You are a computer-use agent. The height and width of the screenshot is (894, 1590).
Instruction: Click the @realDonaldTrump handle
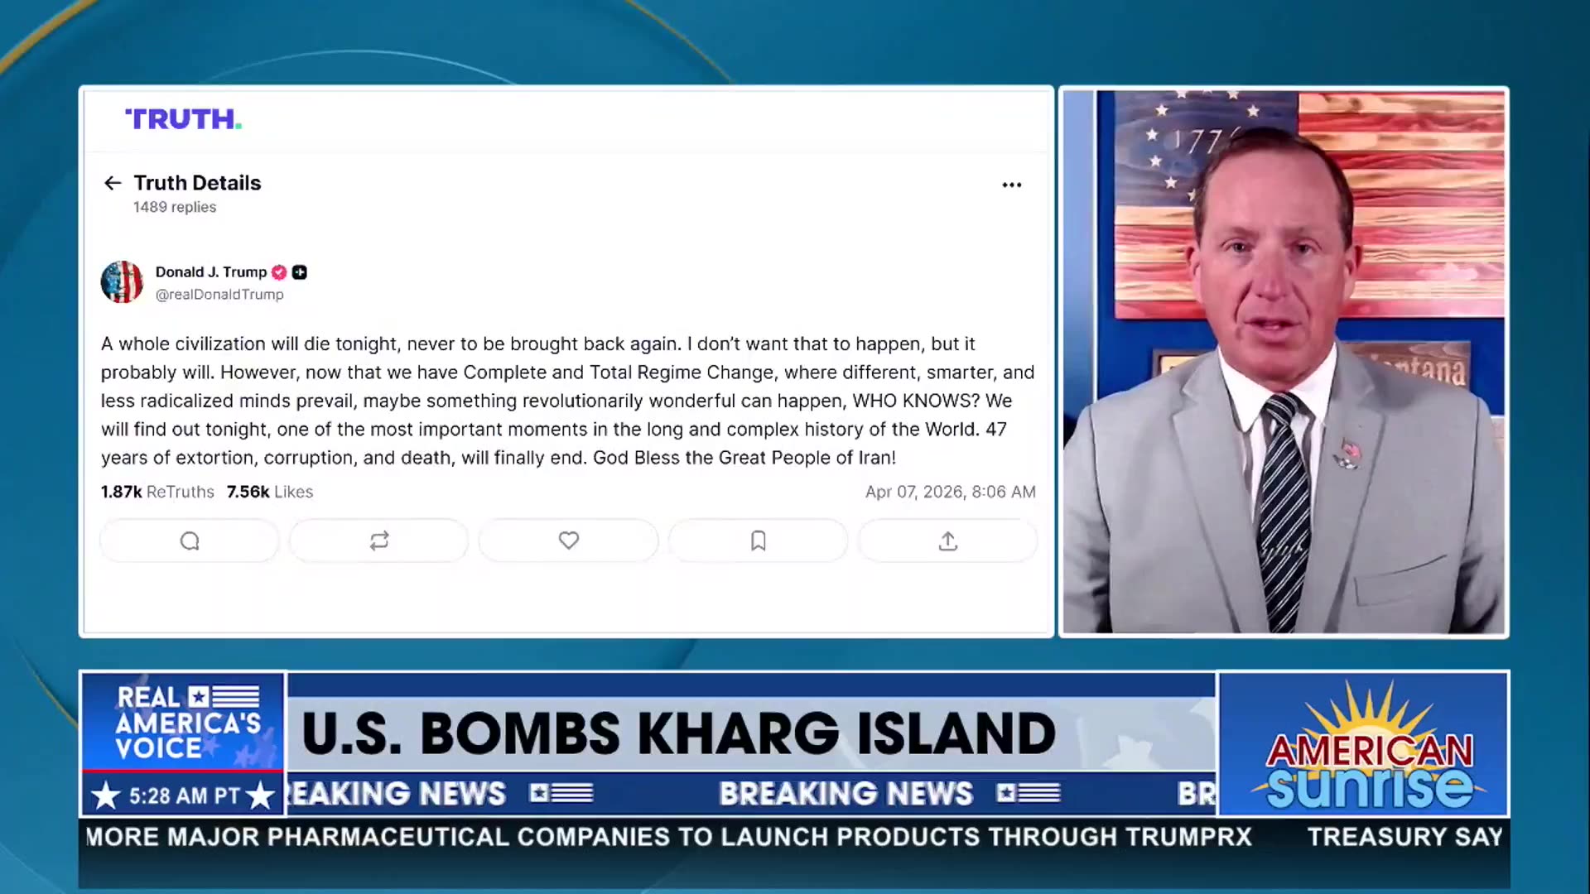219,295
